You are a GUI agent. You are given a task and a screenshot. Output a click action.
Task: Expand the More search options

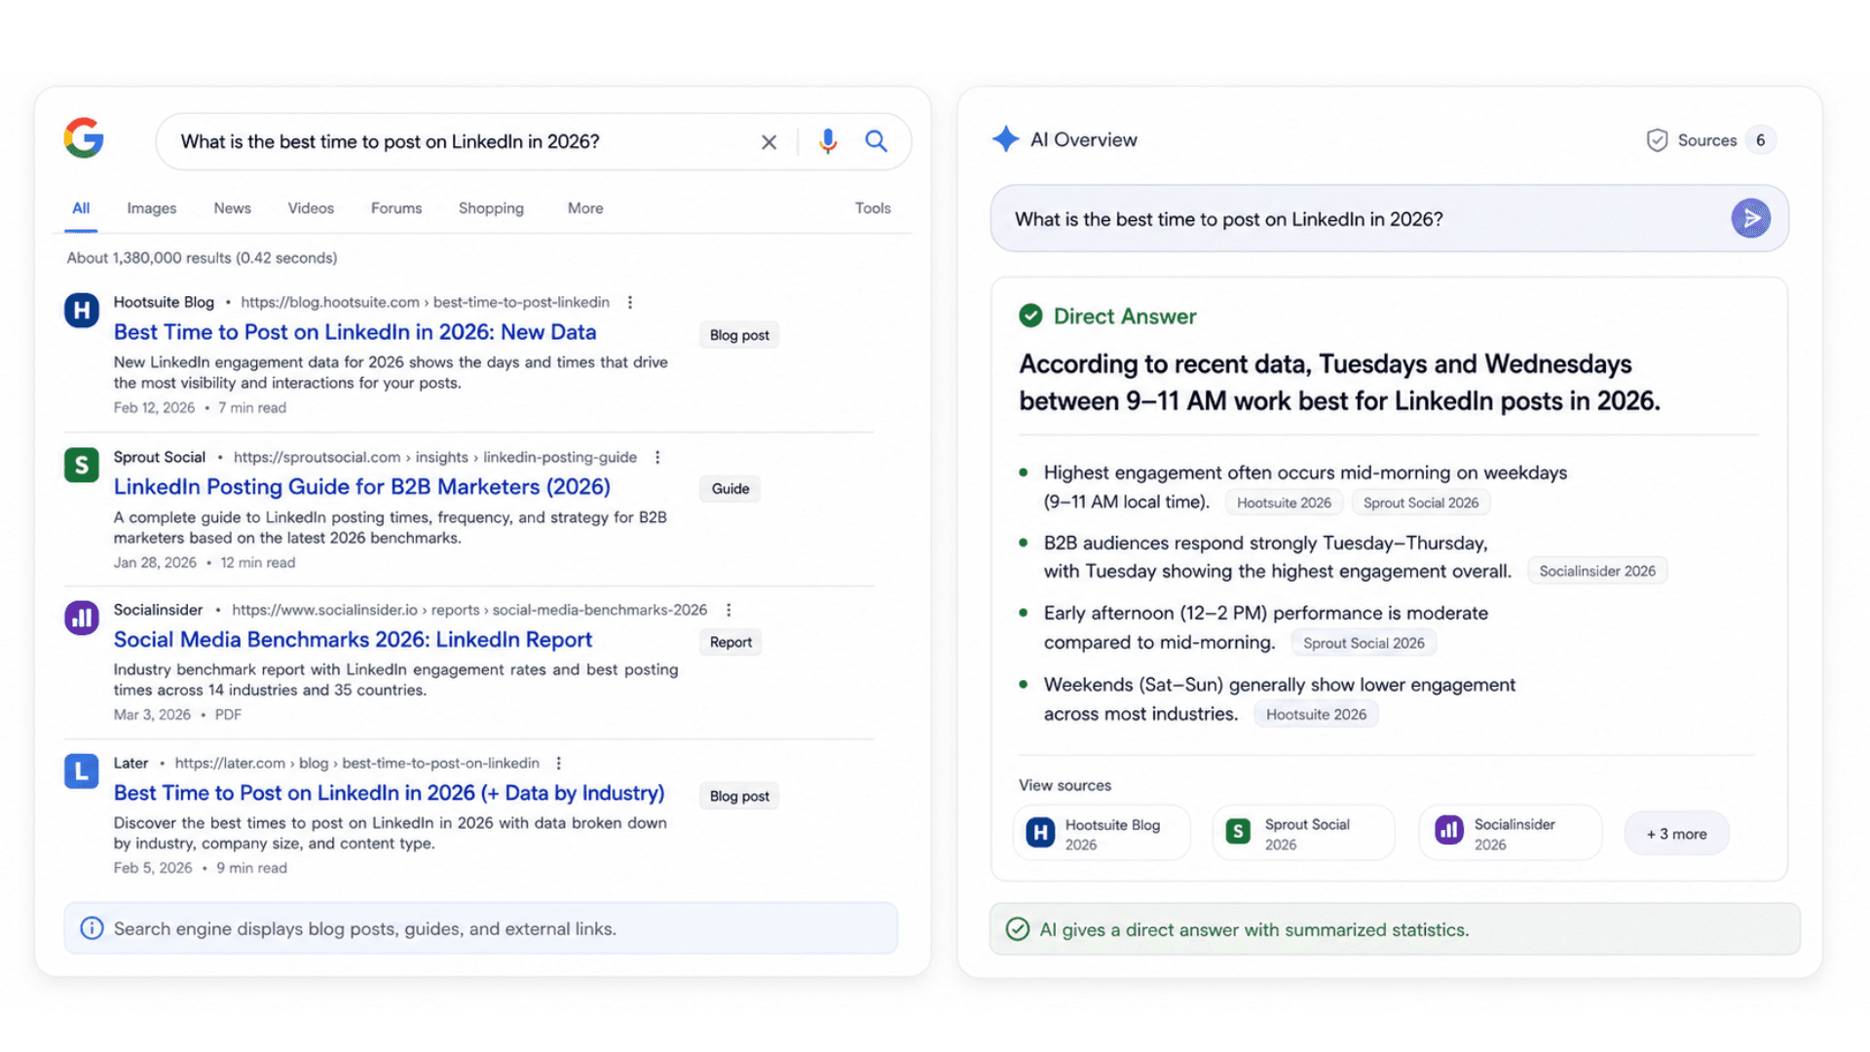click(x=585, y=208)
